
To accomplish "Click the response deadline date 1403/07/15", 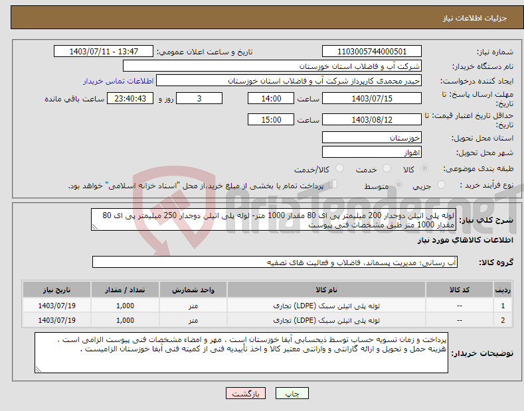I will coord(372,98).
